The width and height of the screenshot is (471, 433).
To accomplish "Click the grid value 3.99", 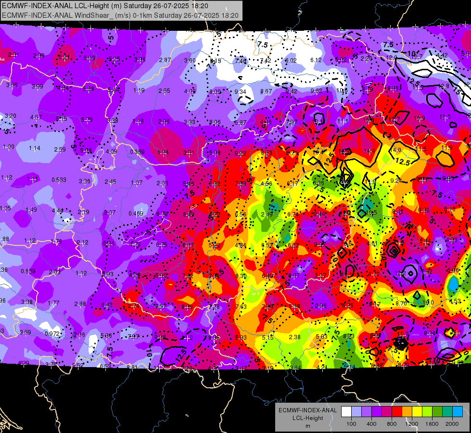I will (x=38, y=87).
